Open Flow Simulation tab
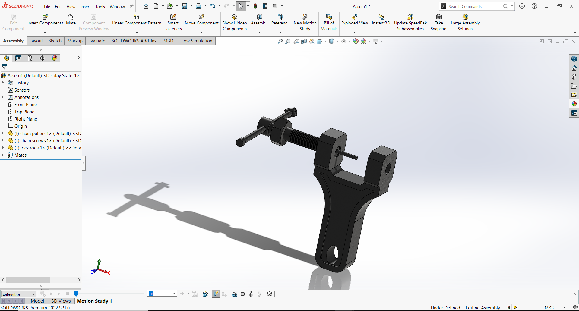The image size is (579, 311). [196, 41]
